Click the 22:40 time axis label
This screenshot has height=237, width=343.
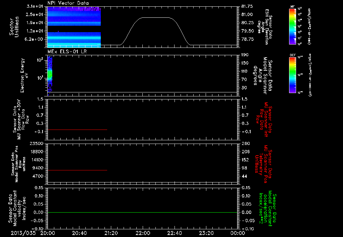[x=174, y=233]
